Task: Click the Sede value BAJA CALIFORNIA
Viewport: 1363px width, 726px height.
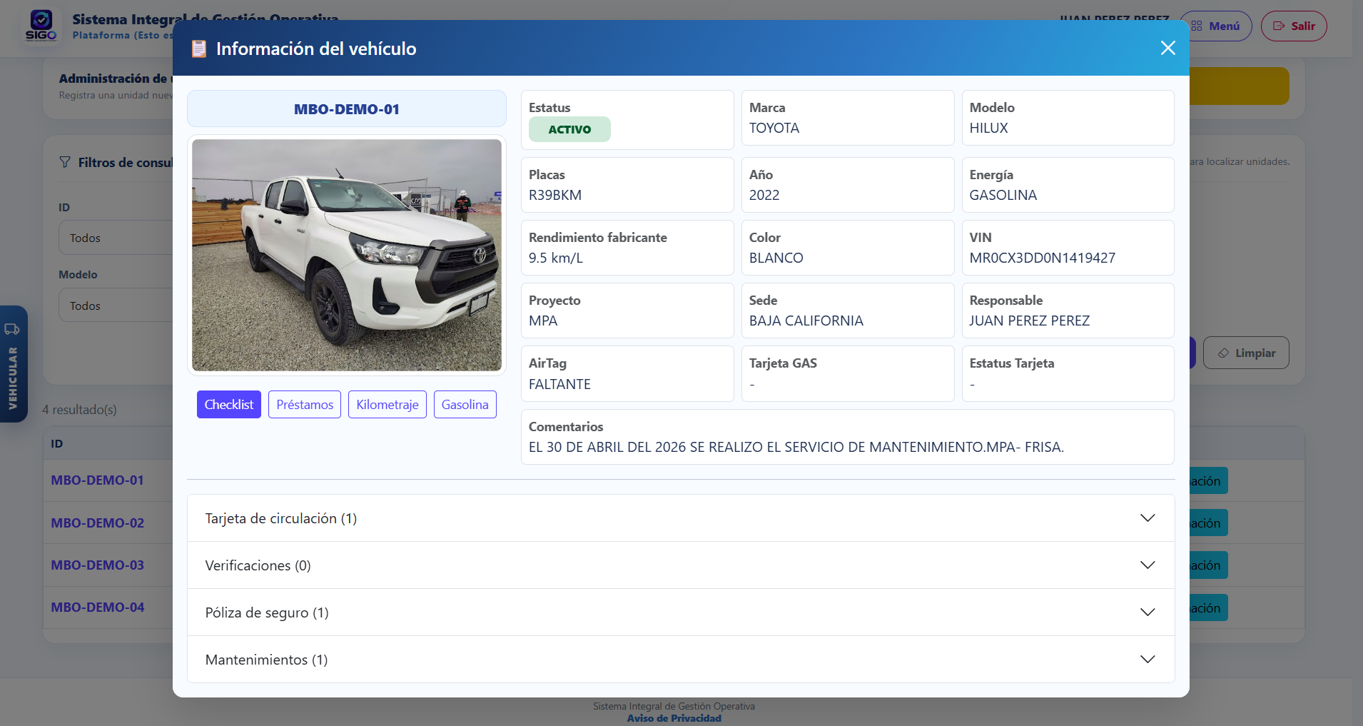Action: click(x=806, y=321)
